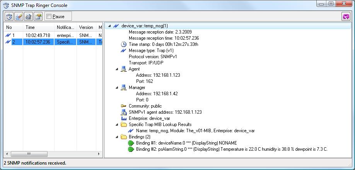Screen dimensions: 355x170
Task: Click the green tag icon of Binding #1
Action: 131,143
